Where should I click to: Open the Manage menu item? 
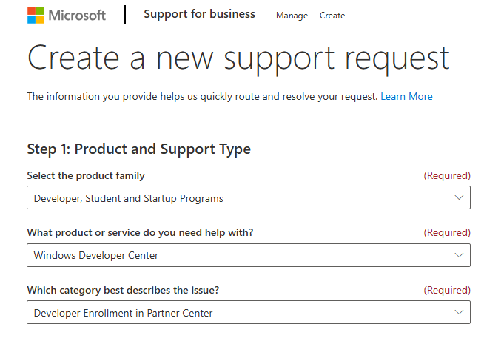(x=292, y=16)
